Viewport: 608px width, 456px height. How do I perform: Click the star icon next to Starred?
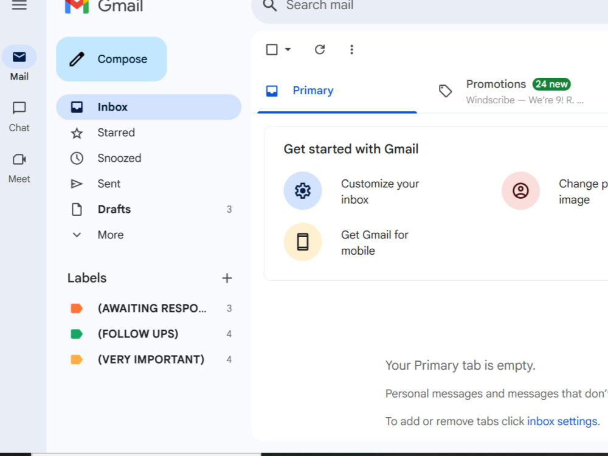(x=77, y=133)
